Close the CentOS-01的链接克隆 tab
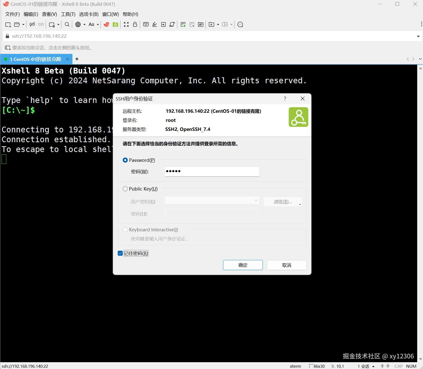 (x=67, y=59)
